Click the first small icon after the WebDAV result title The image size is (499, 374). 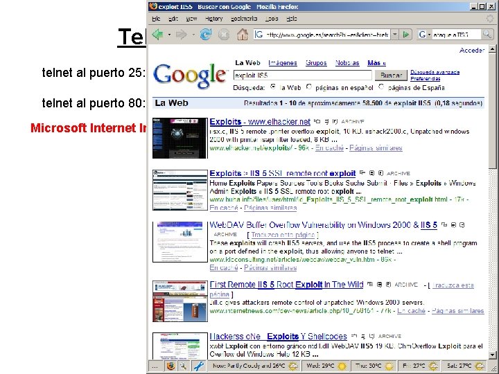444,225
